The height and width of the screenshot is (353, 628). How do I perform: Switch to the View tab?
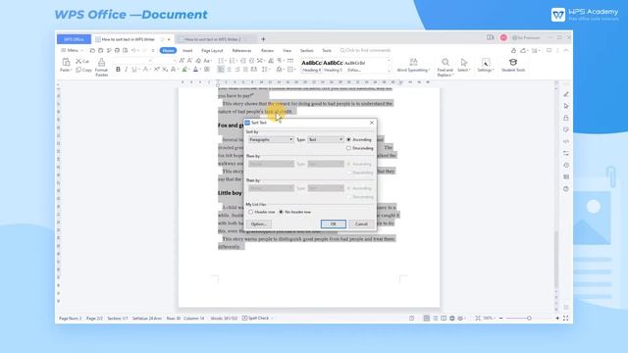coord(288,51)
